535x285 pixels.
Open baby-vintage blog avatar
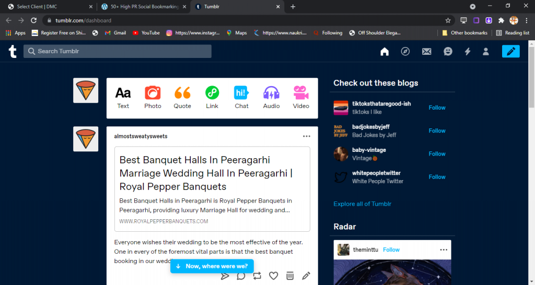coord(341,154)
